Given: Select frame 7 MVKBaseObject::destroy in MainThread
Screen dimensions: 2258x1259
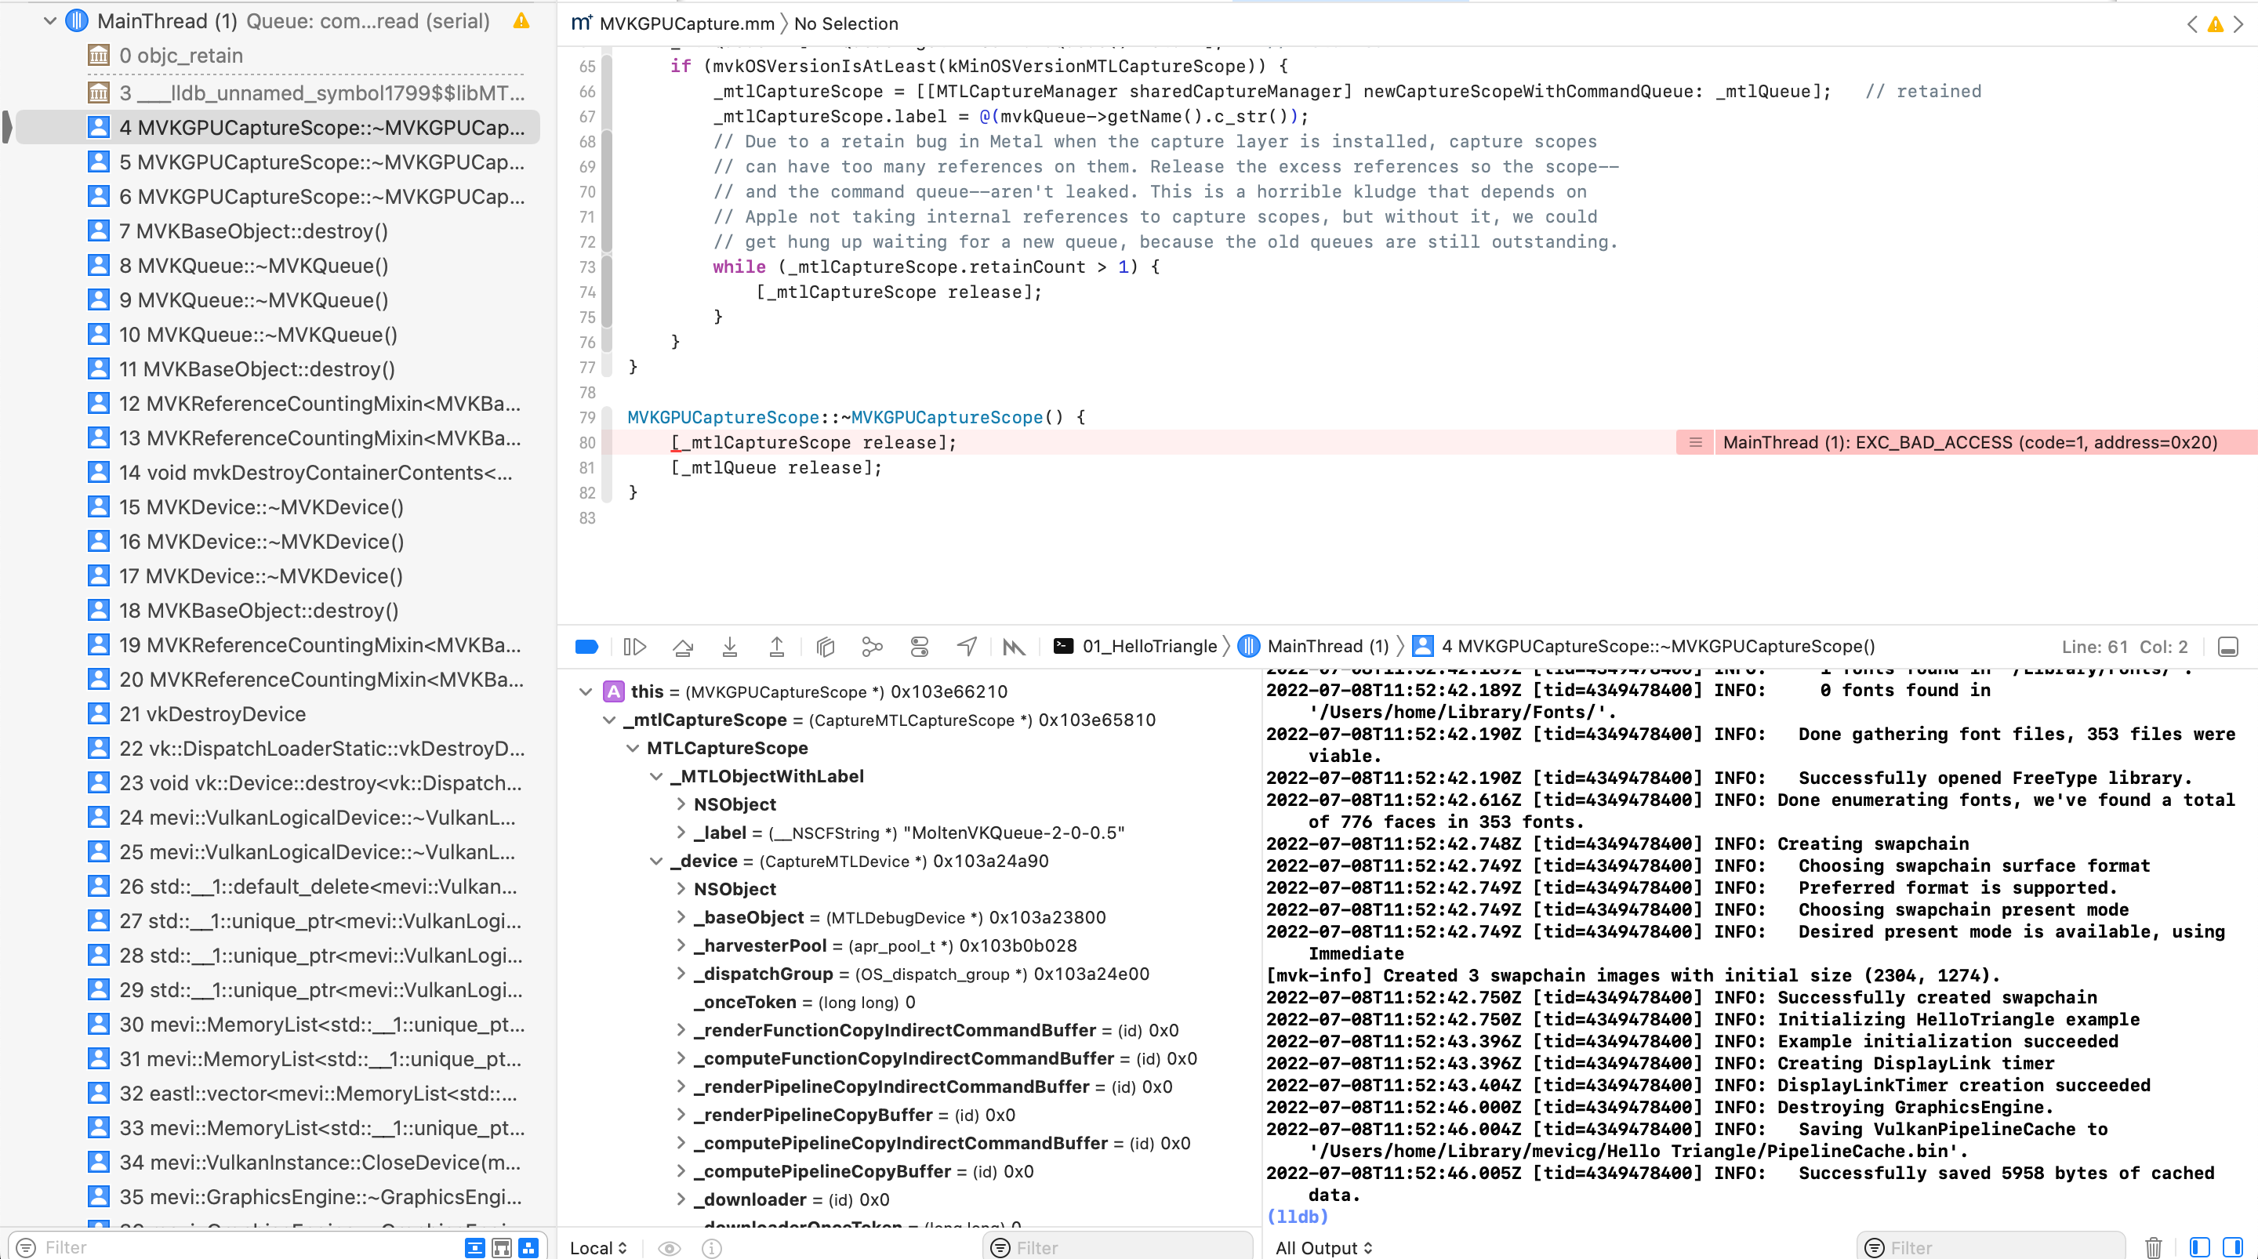Looking at the screenshot, I should 254,230.
